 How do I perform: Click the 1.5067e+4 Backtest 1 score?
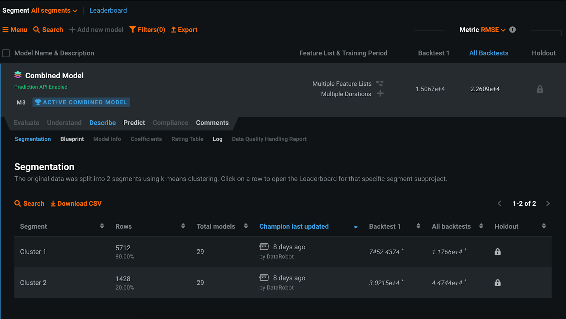pos(430,89)
